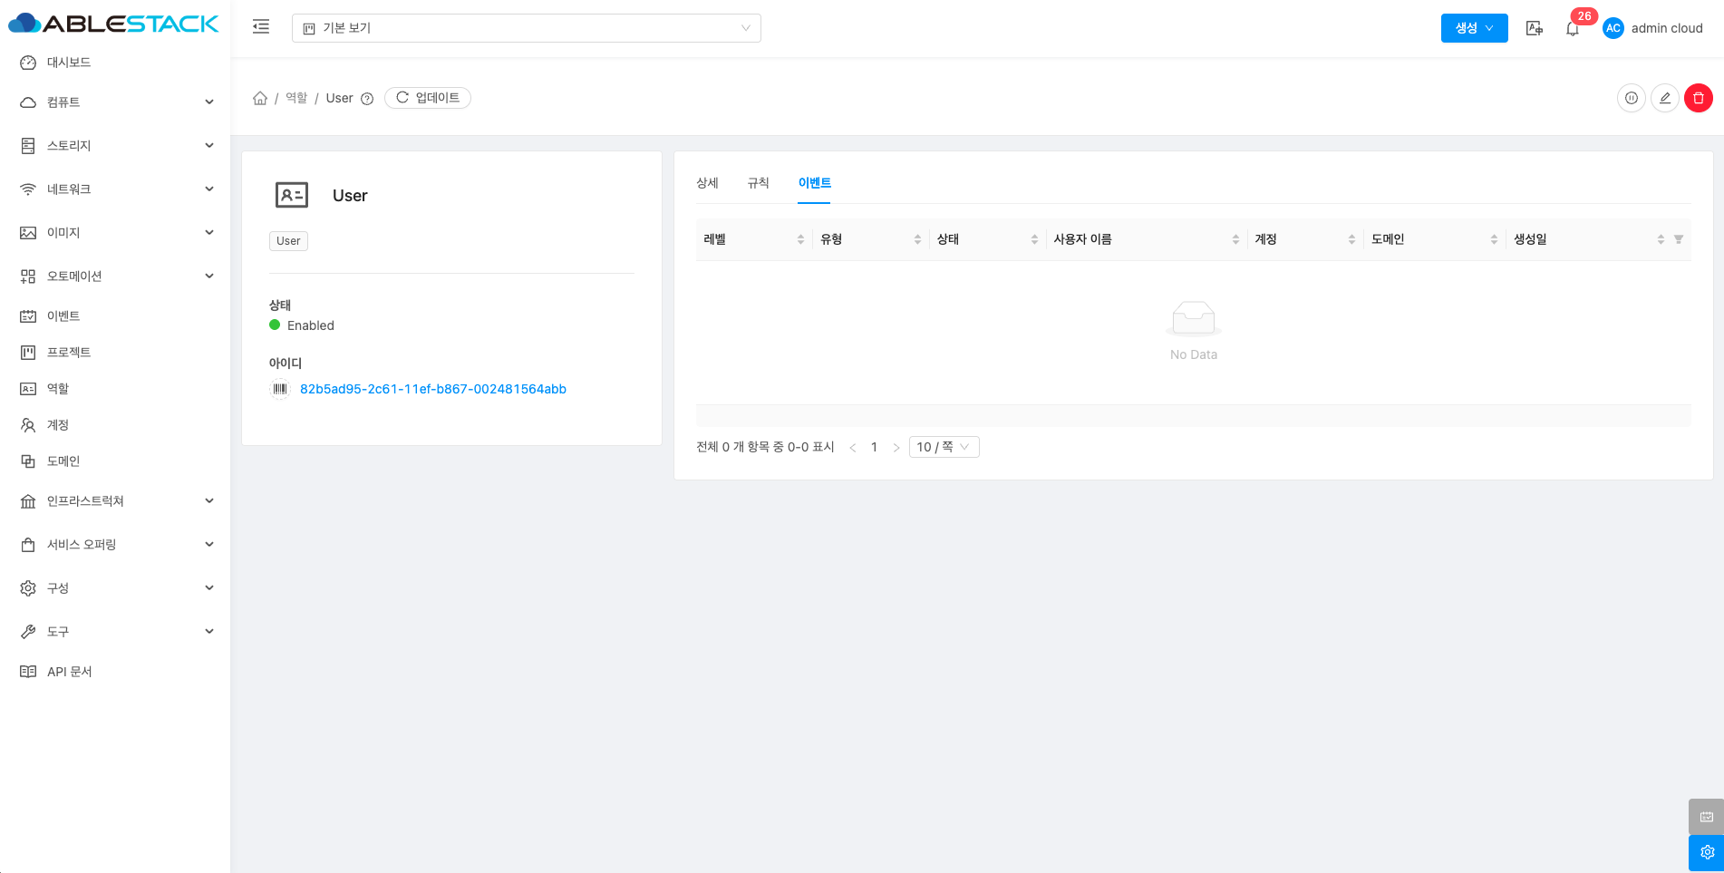
Task: Click the help icon next to User
Action: [367, 99]
